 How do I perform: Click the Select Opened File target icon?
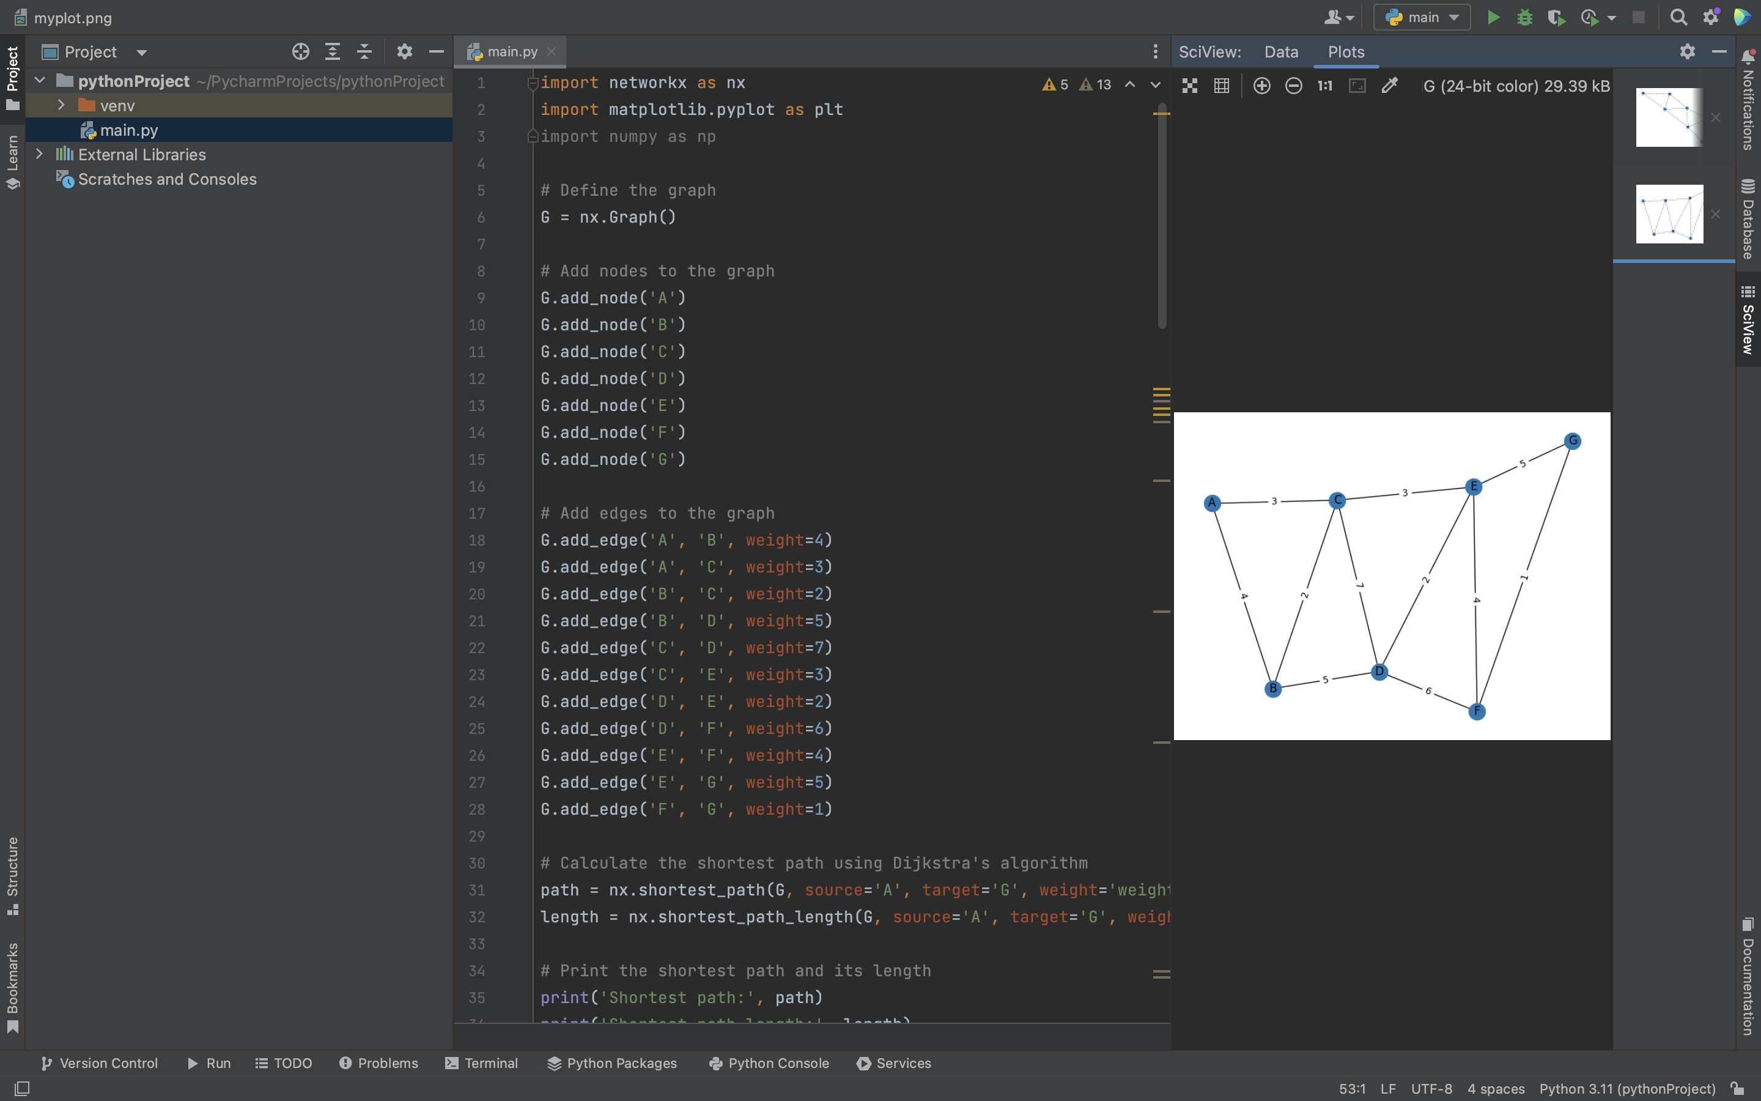(301, 52)
